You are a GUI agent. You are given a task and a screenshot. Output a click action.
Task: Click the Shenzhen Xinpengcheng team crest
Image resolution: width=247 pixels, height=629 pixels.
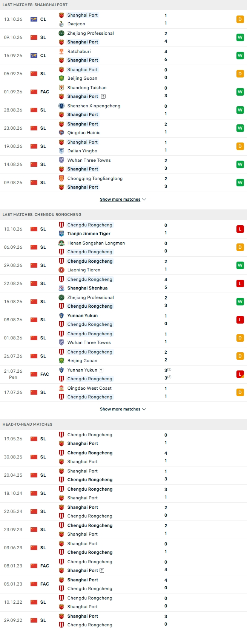61,106
